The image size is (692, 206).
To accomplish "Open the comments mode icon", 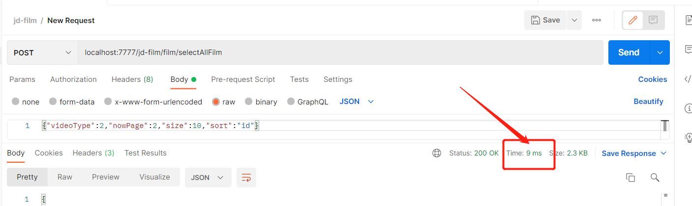I will tap(653, 20).
